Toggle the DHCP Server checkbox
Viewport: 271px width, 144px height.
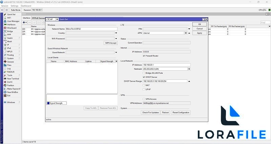tap(144, 77)
